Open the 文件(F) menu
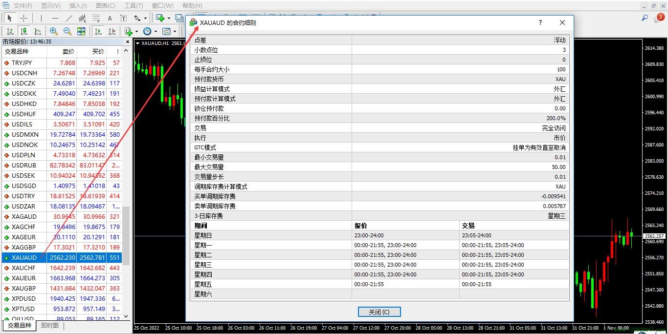Screen dimensions: 668x334 [x=22, y=6]
